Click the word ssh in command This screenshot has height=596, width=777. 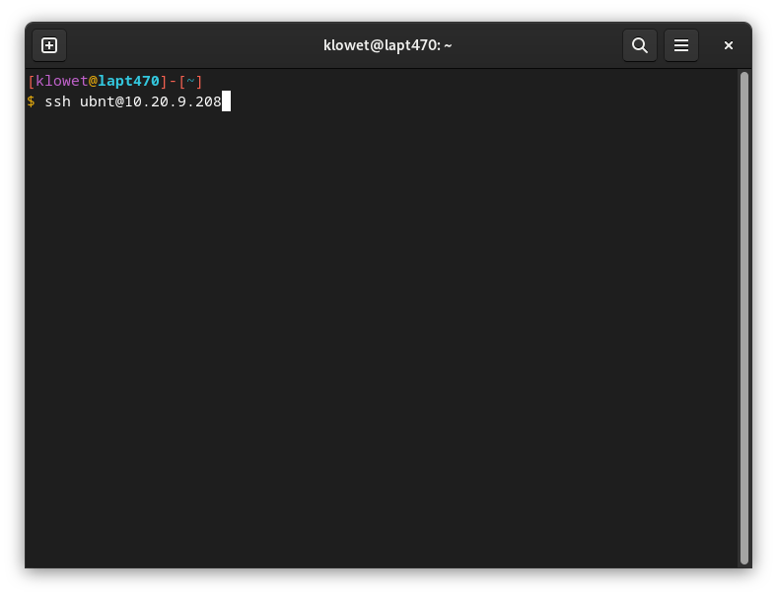57,101
